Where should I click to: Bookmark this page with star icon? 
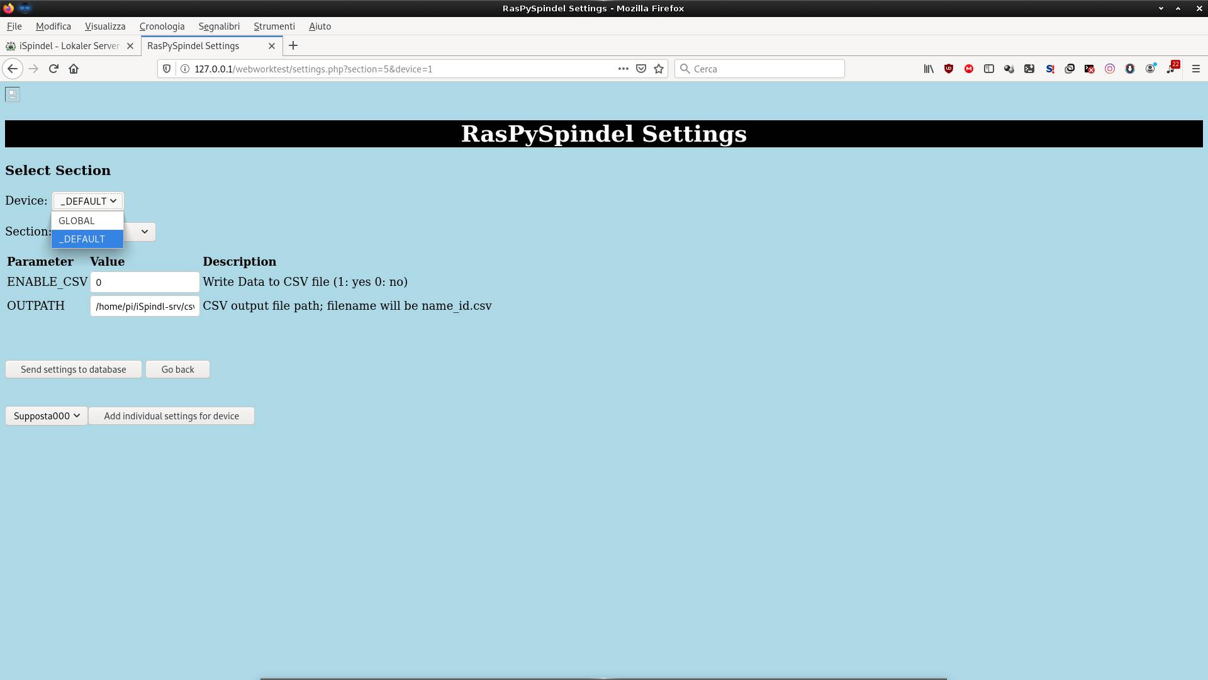659,69
